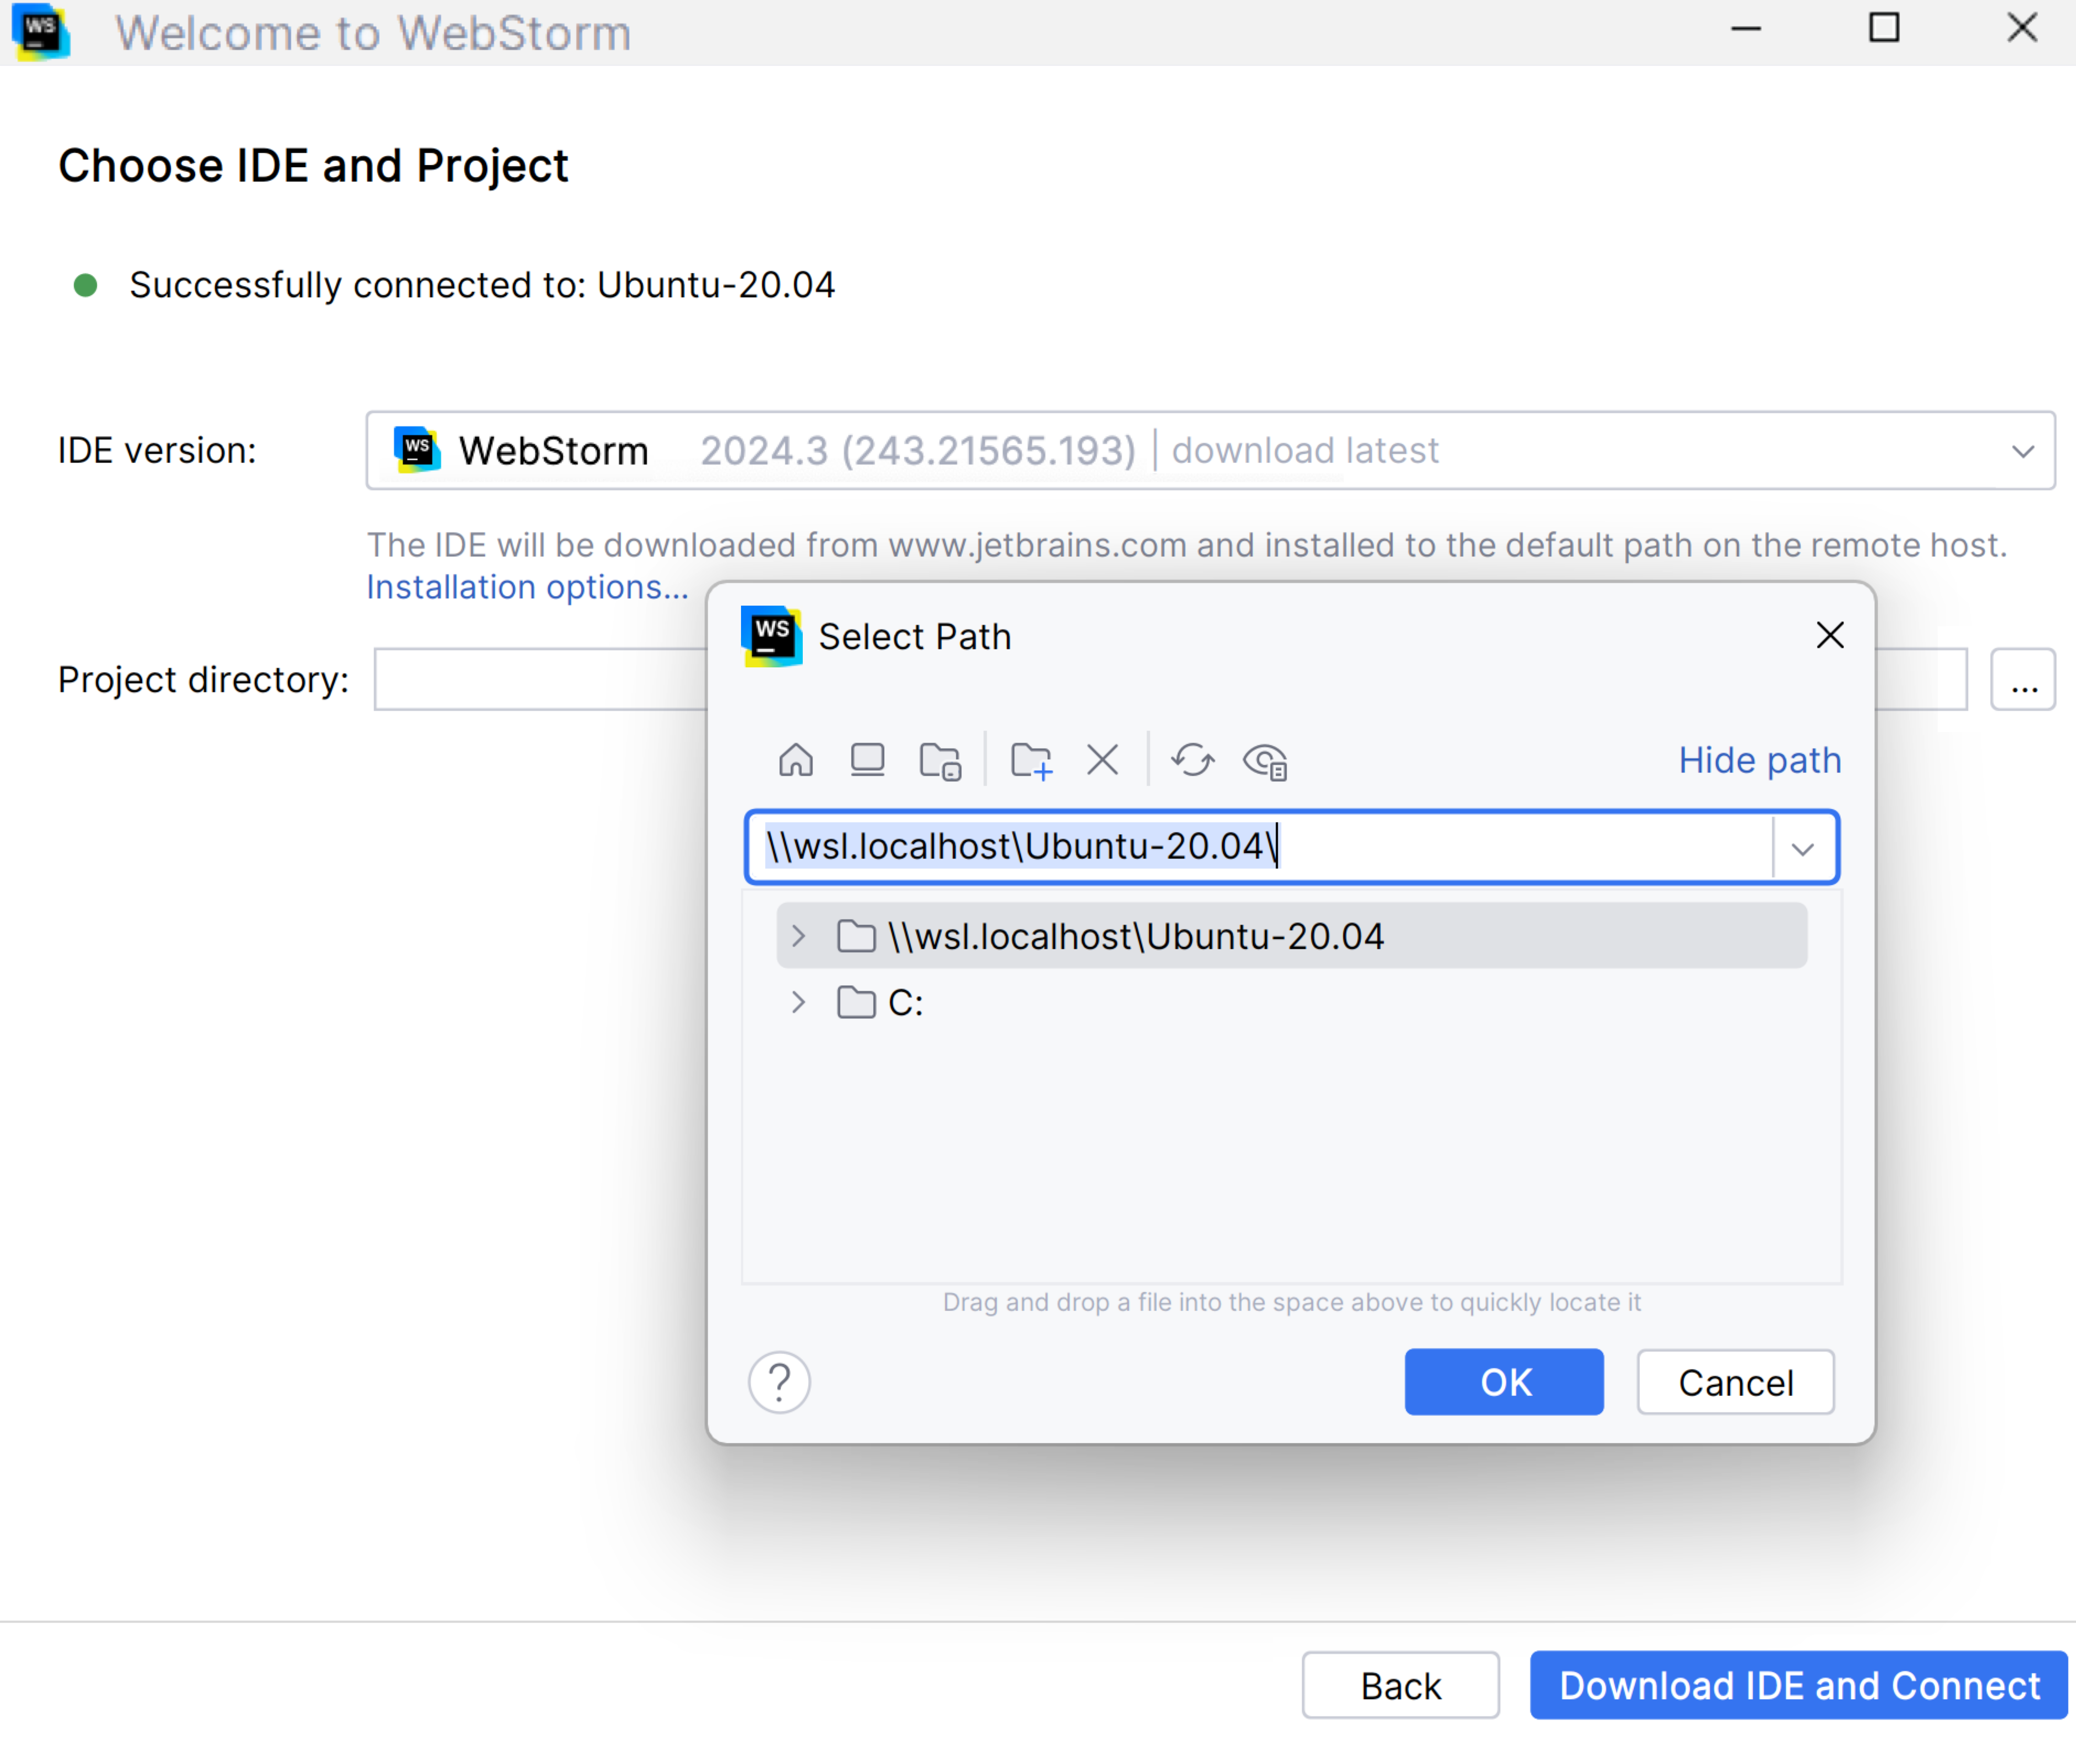The width and height of the screenshot is (2076, 1764).
Task: Click the WebStorm icon in IDE version field
Action: pos(417,450)
